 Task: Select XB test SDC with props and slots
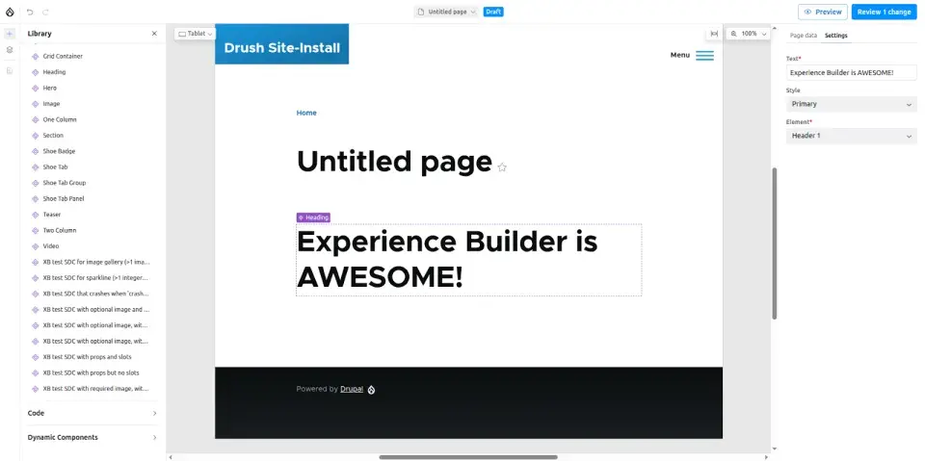(x=90, y=357)
